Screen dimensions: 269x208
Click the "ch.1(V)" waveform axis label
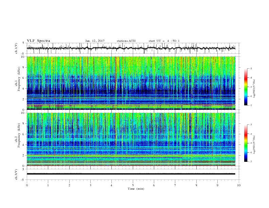16,48
